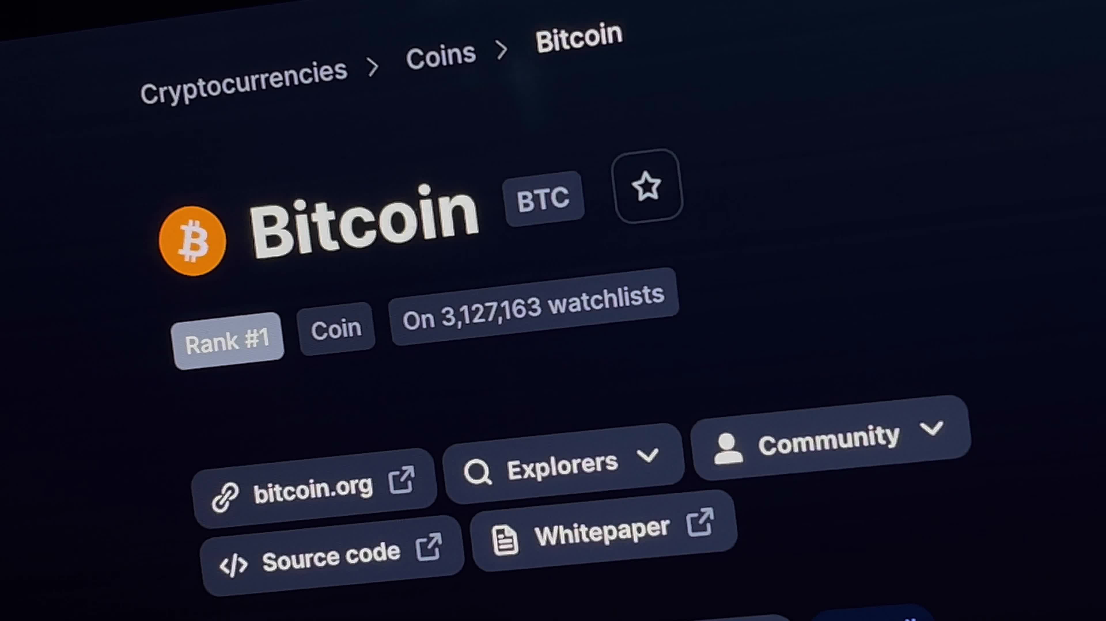Go to Cryptocurrencies in the breadcrumb

(x=243, y=82)
